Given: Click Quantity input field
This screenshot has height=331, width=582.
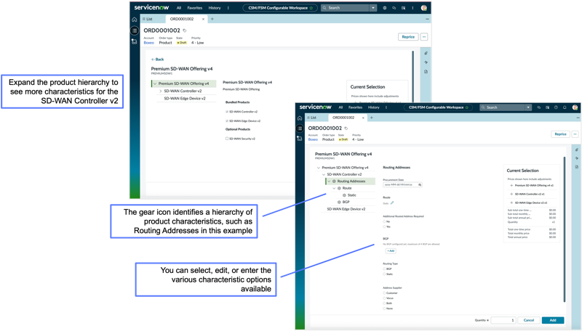Looking at the screenshot, I should (x=503, y=320).
